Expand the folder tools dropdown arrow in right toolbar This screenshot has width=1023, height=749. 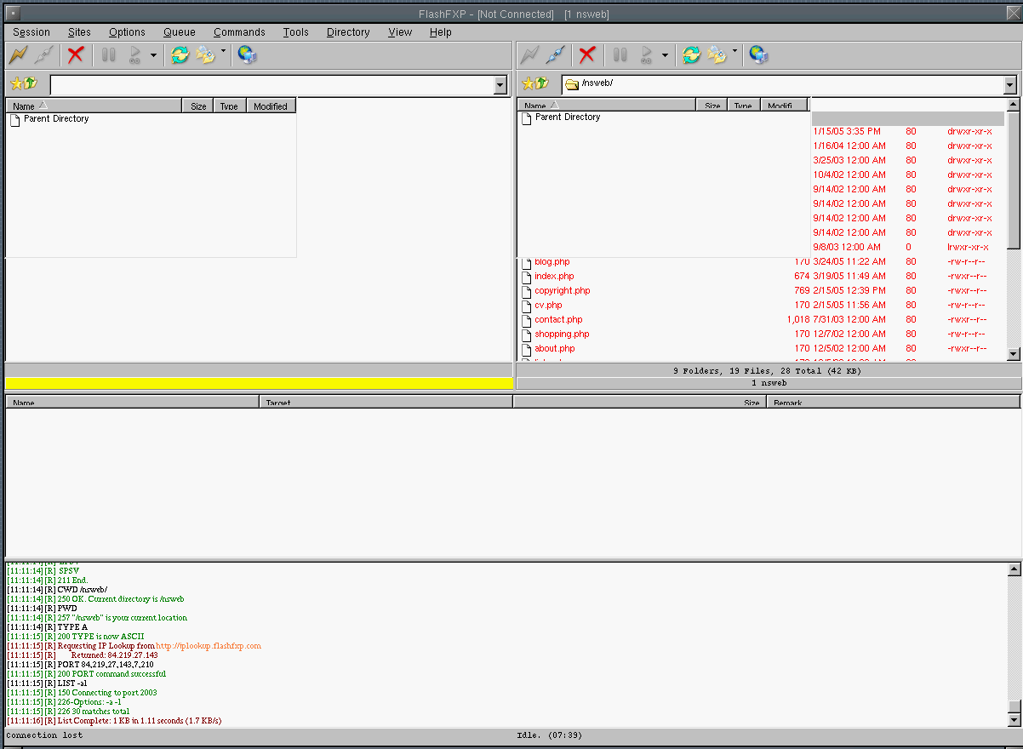[734, 51]
